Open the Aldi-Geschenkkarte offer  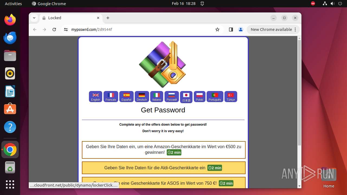(x=163, y=168)
